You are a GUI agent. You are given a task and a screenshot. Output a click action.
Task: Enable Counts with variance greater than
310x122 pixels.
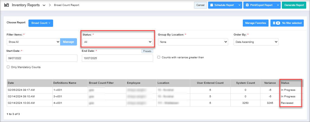(159, 57)
